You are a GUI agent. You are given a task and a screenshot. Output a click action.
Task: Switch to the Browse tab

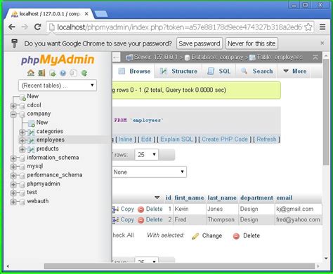click(x=134, y=71)
